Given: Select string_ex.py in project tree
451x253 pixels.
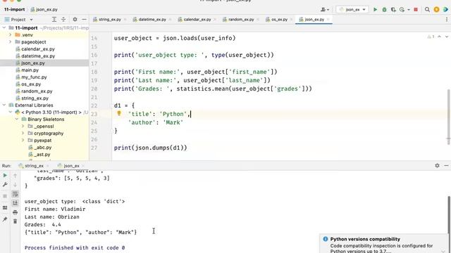Looking at the screenshot, I should click(35, 98).
